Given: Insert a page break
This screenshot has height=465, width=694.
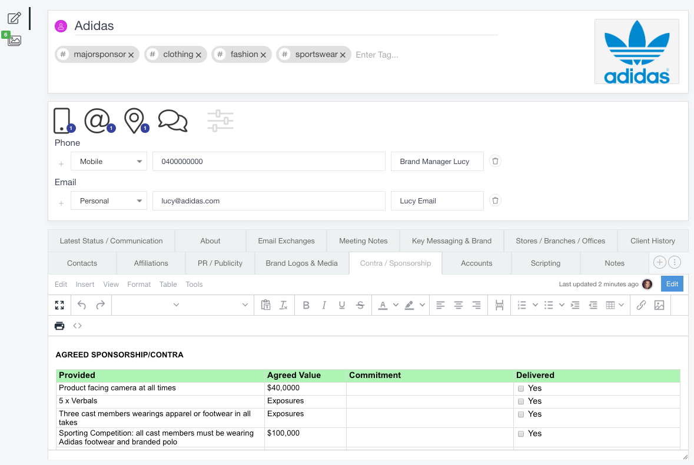Looking at the screenshot, I should pyautogui.click(x=499, y=305).
